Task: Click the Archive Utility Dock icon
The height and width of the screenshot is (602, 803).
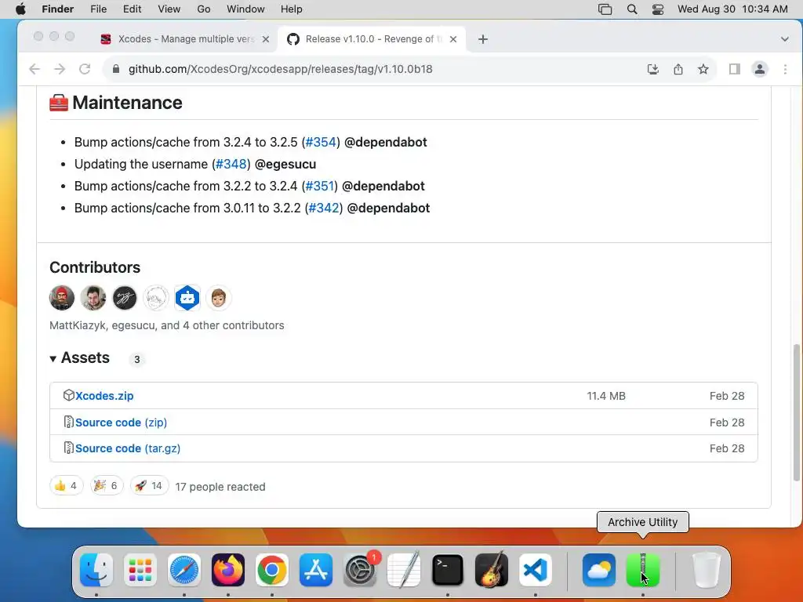Action: click(x=643, y=570)
